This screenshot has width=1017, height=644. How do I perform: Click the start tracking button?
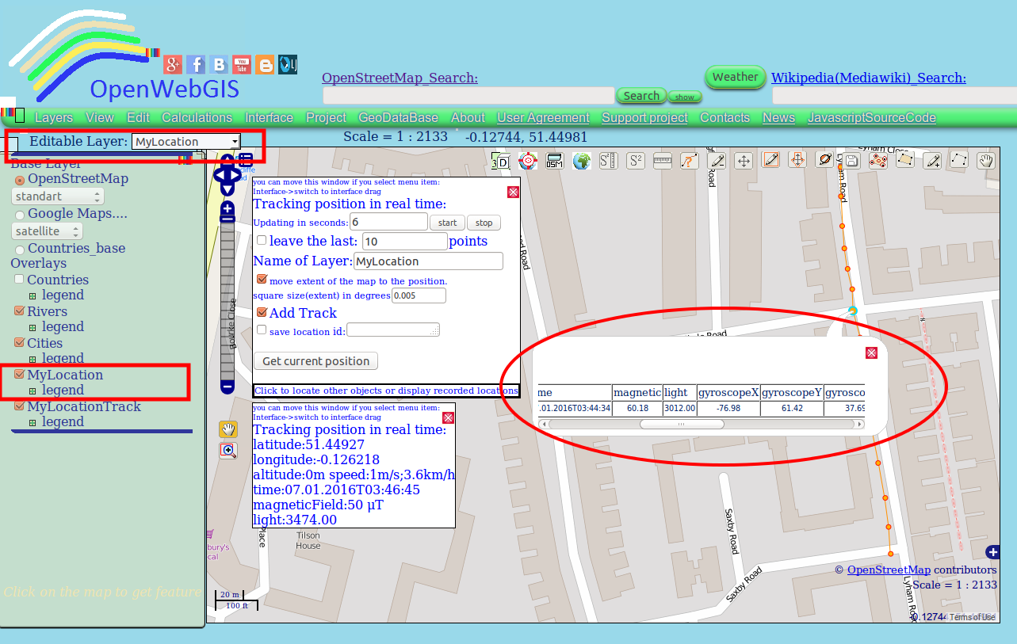(x=447, y=223)
